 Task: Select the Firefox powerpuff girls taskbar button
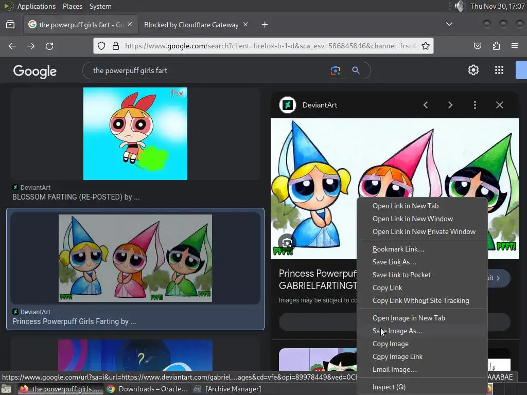61,389
